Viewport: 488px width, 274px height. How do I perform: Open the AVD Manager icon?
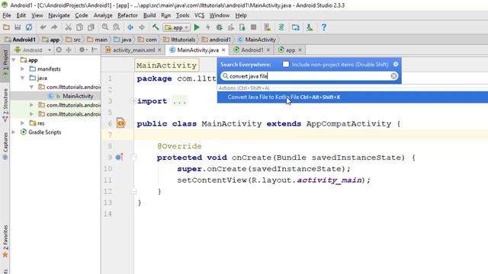268,27
